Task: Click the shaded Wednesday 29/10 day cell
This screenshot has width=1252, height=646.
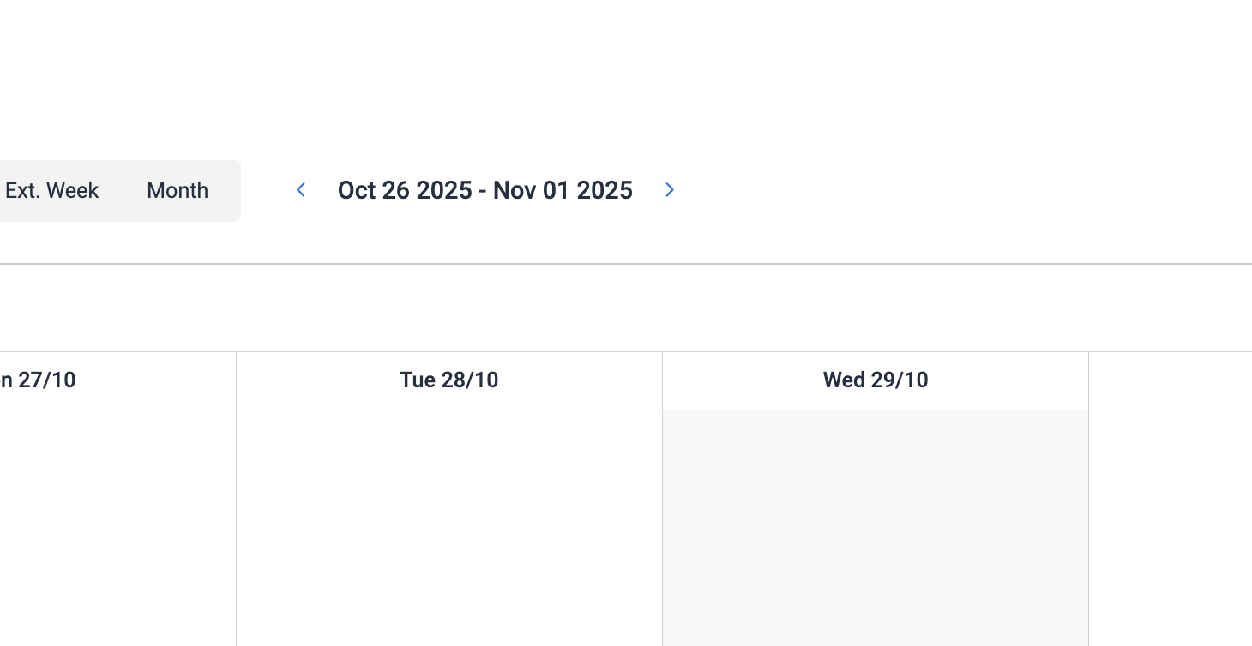Action: pyautogui.click(x=876, y=527)
